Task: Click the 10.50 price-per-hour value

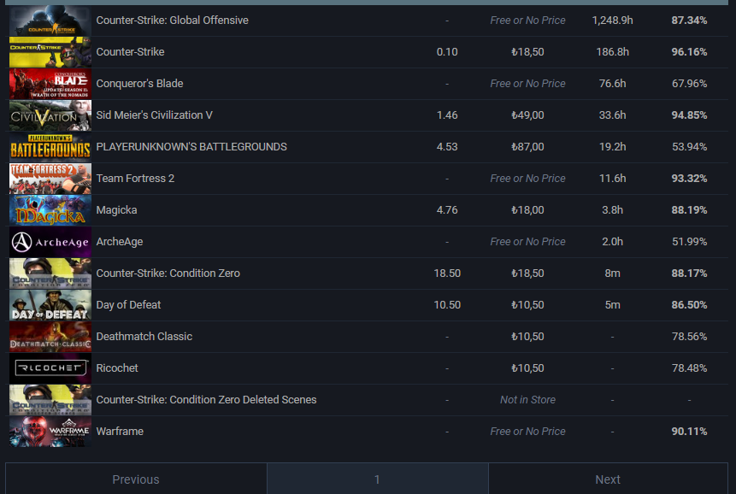Action: pos(447,305)
